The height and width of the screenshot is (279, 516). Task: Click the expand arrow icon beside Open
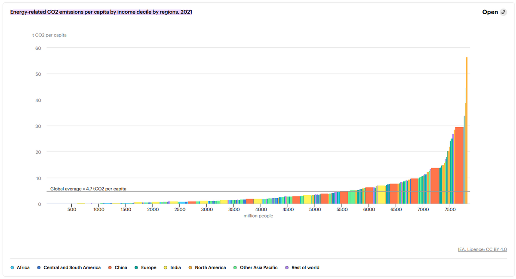[504, 12]
